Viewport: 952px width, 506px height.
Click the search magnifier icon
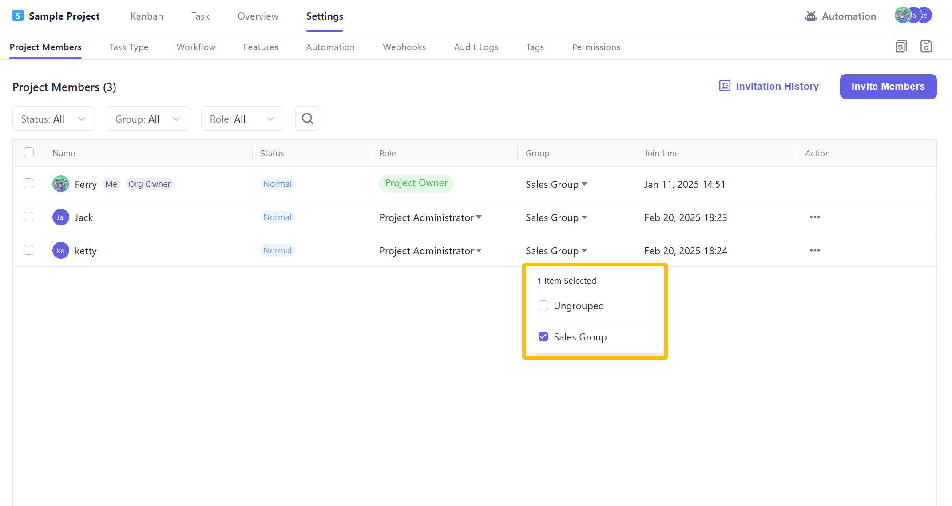pyautogui.click(x=307, y=119)
